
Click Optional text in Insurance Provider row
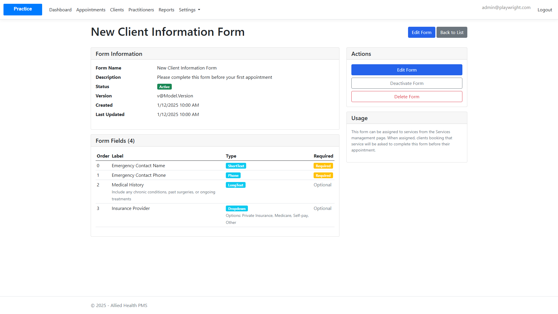(322, 208)
